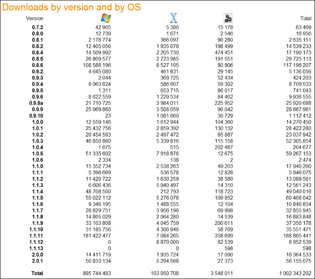The image size is (315, 279).
Task: Click Windows downloads value 181 422 477
Action: coord(97,235)
